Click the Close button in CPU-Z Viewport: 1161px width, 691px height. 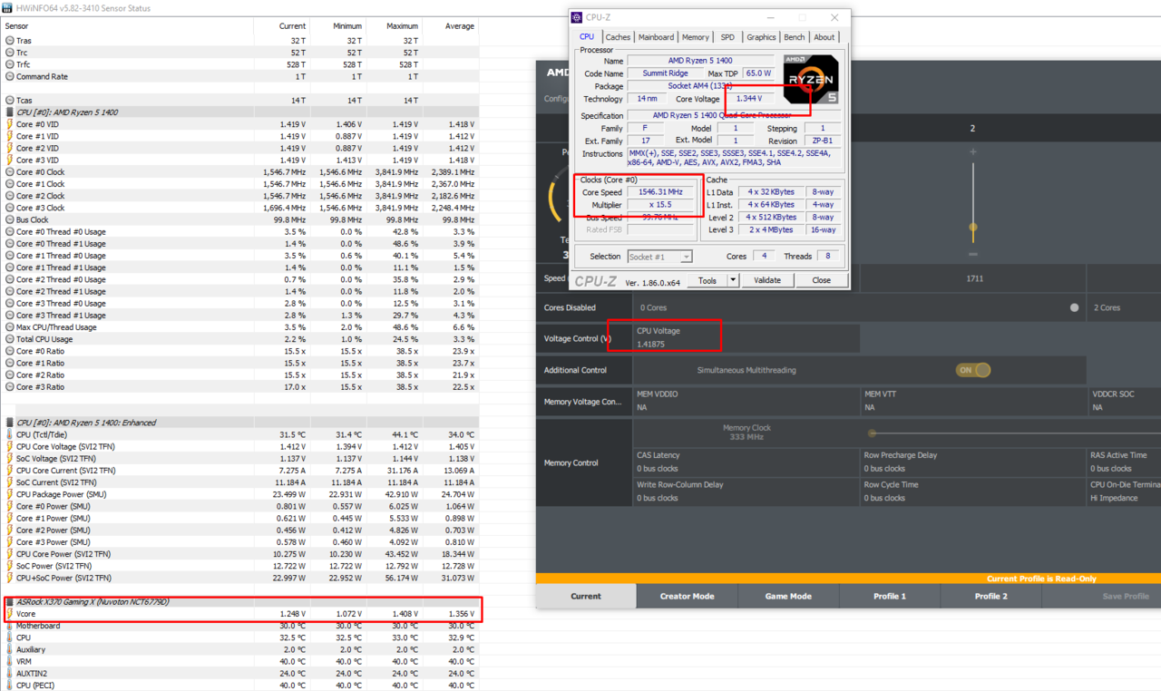821,280
